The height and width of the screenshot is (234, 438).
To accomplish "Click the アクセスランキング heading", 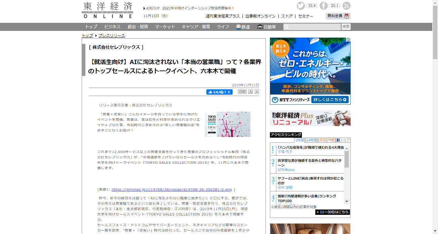I will click(286, 135).
